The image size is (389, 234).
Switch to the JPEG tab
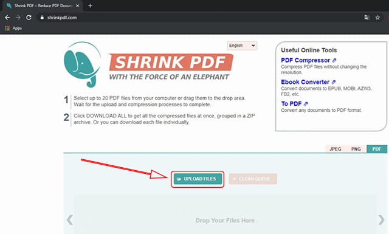click(x=336, y=149)
